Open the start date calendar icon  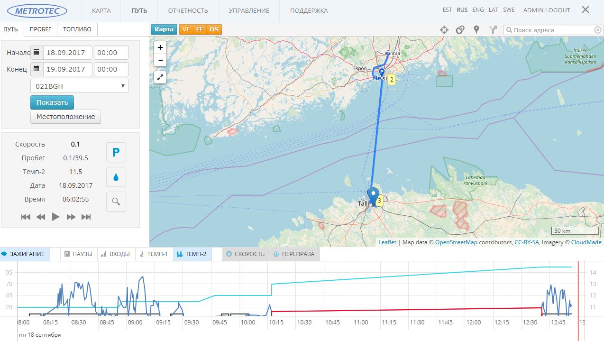click(37, 53)
